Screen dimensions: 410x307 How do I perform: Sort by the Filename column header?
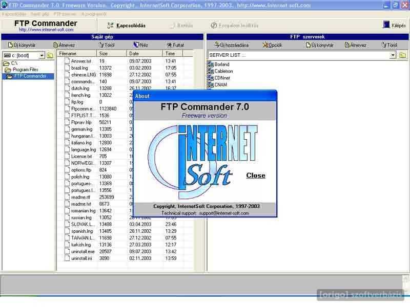77,54
